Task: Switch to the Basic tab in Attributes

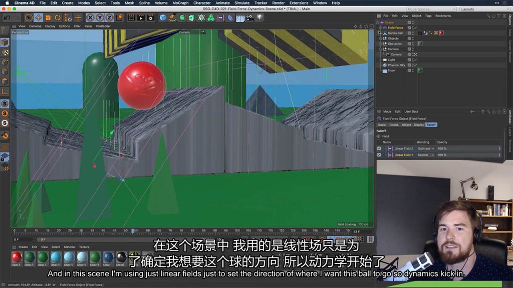Action: click(382, 124)
